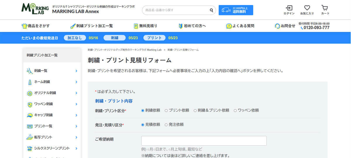The image size is (351, 158).
Task: Click the ご希望納期 input field
Action: click(204, 141)
